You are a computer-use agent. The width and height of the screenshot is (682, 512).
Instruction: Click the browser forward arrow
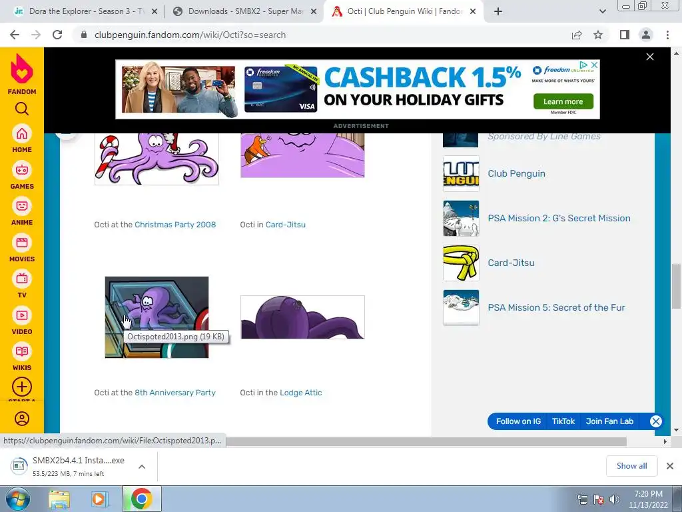(x=36, y=35)
